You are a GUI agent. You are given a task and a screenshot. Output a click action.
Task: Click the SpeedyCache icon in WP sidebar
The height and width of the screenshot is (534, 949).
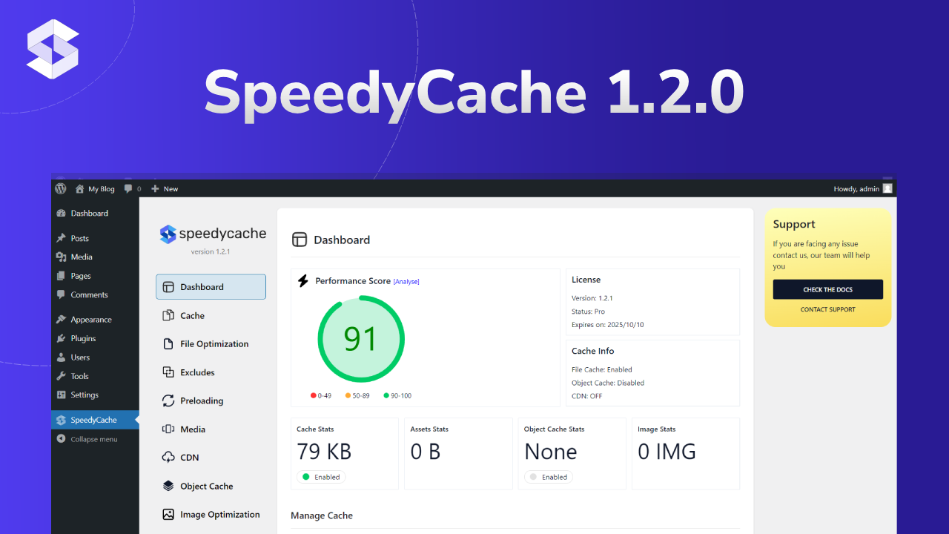61,421
